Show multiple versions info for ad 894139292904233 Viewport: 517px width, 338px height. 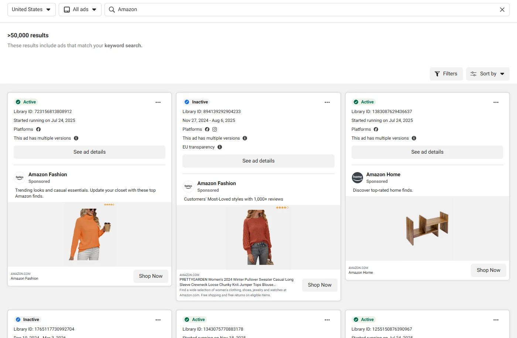point(245,138)
